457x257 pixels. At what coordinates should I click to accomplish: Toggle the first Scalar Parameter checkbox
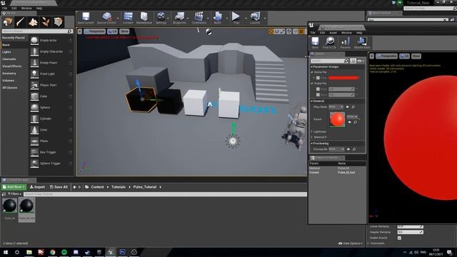pos(318,89)
